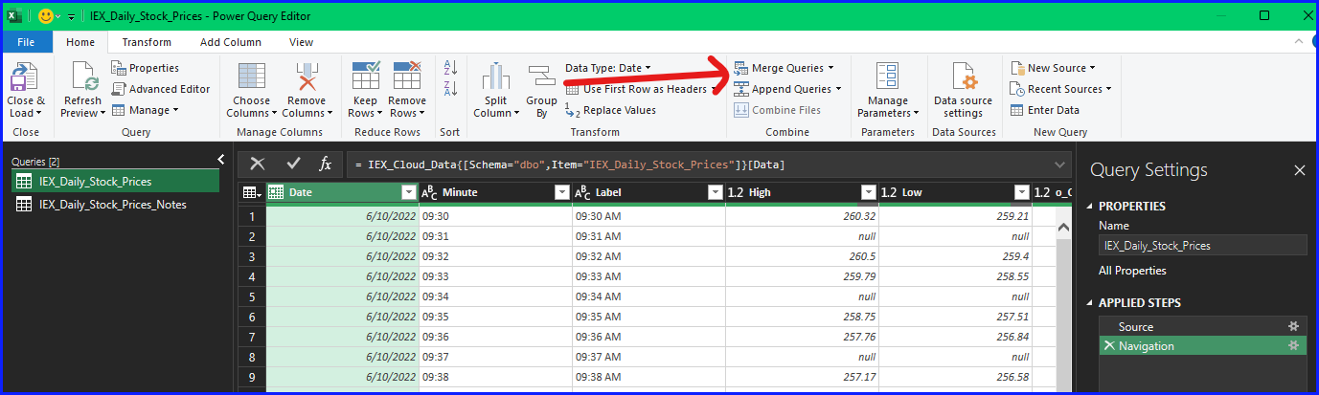Switch to the Transform tab

[147, 42]
